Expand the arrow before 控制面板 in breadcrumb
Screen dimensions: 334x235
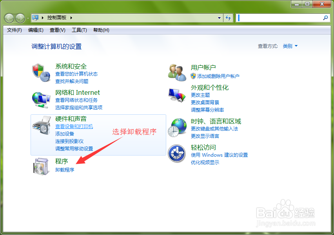[43, 18]
